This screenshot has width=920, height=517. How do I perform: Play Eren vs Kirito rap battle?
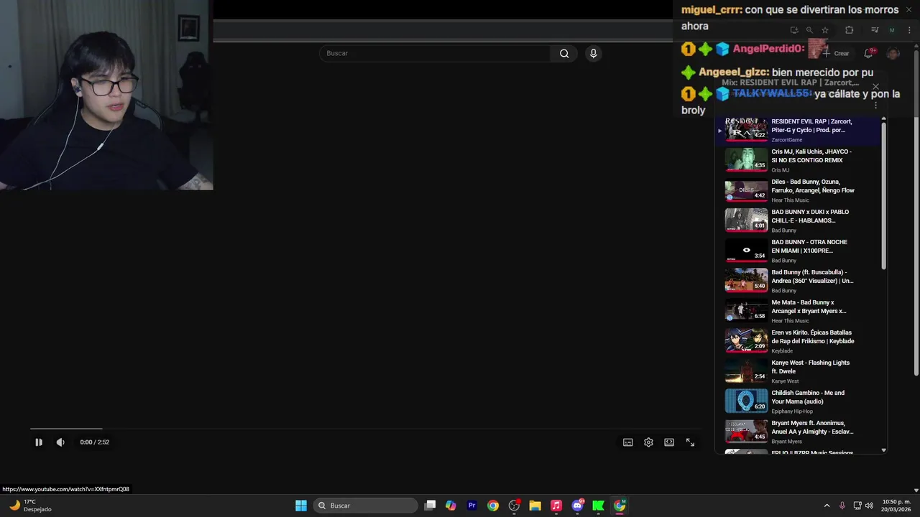798,342
